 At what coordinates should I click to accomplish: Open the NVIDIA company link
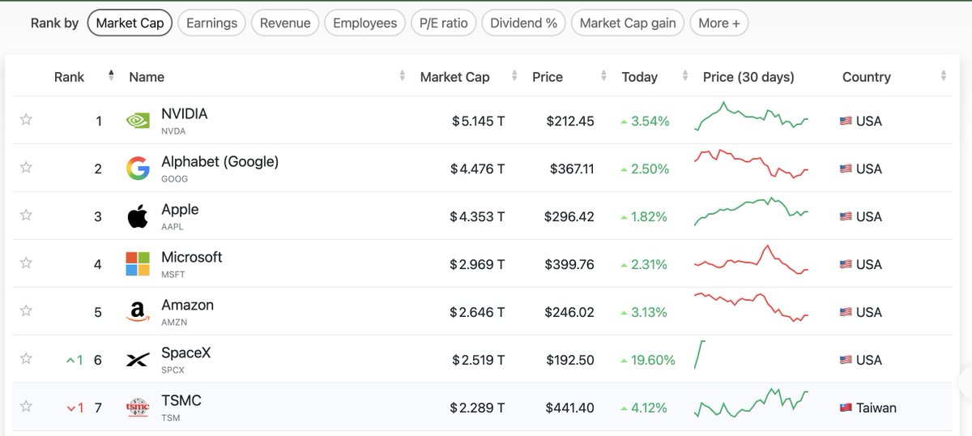[185, 113]
